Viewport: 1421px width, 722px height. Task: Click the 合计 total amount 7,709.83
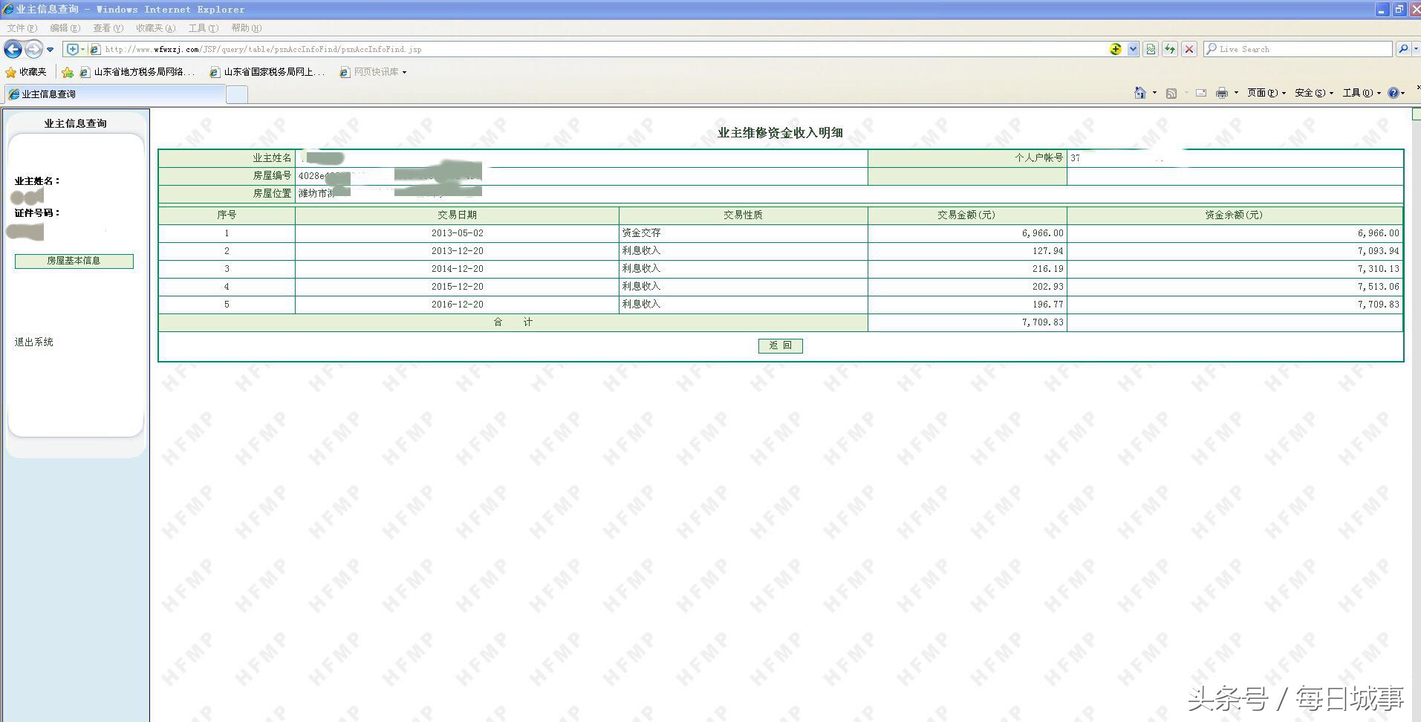click(966, 322)
